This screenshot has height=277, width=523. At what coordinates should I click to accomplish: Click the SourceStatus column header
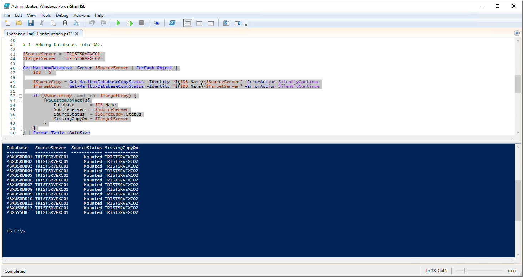(87, 148)
